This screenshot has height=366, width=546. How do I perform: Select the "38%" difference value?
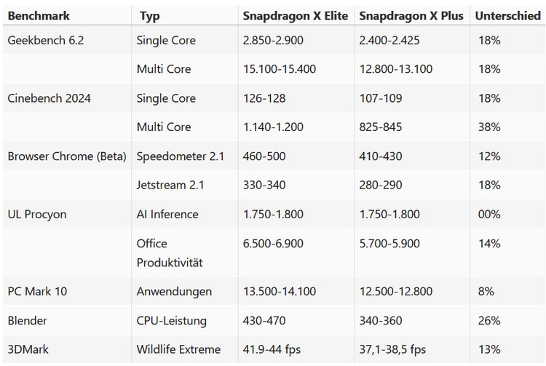click(489, 127)
